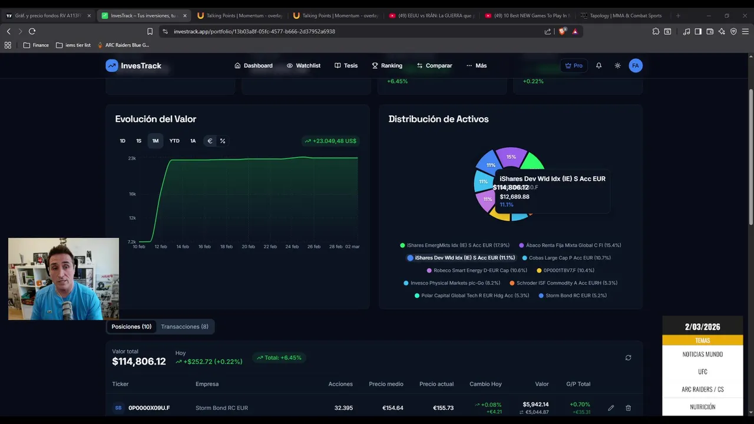Share the page icon in address bar

[548, 31]
